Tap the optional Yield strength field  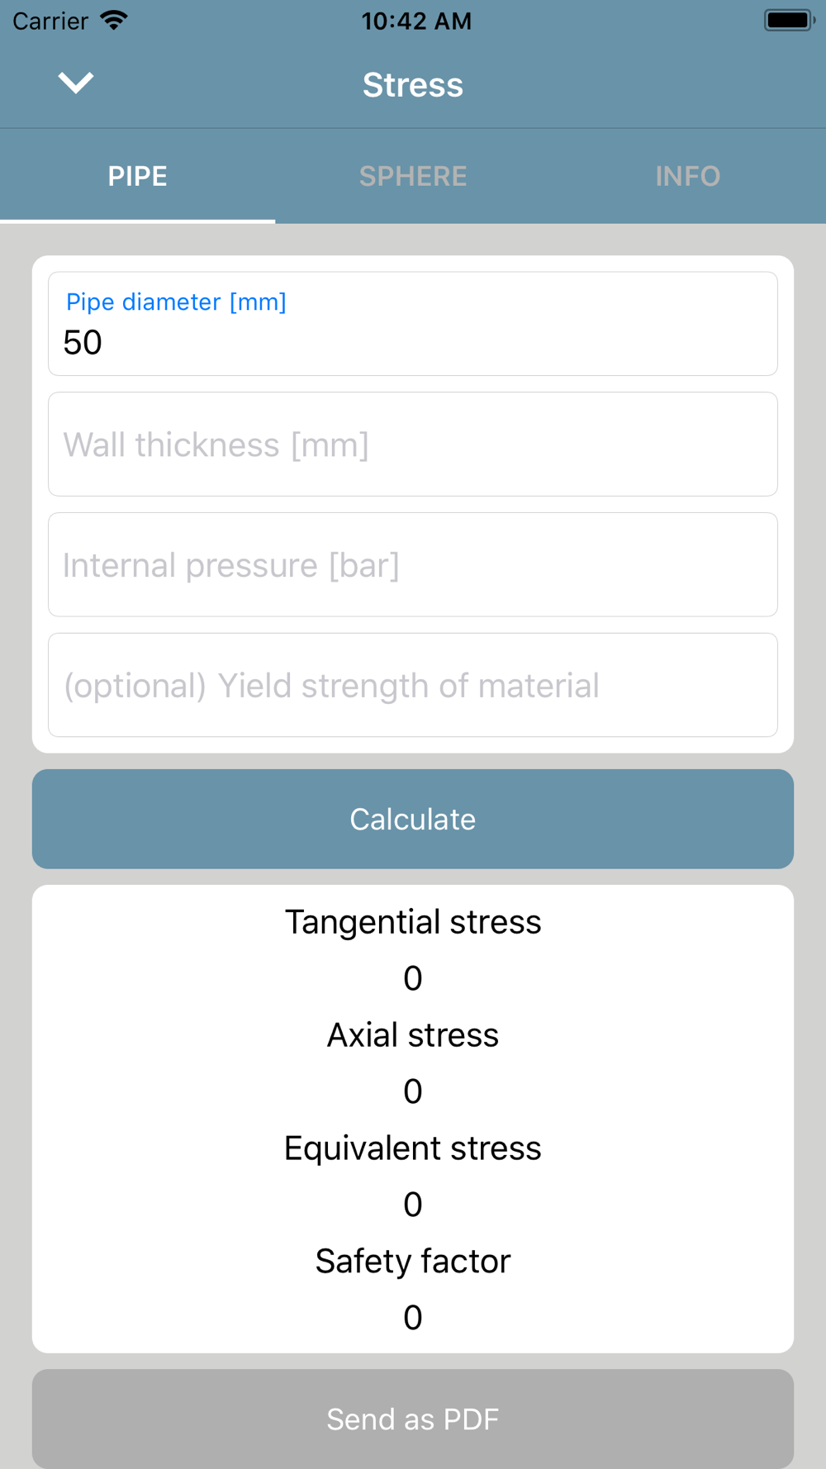[413, 685]
